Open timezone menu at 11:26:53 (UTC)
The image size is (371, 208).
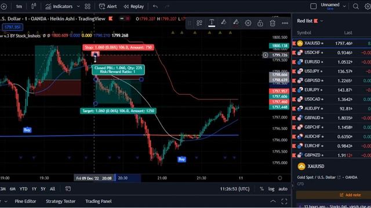(x=235, y=189)
